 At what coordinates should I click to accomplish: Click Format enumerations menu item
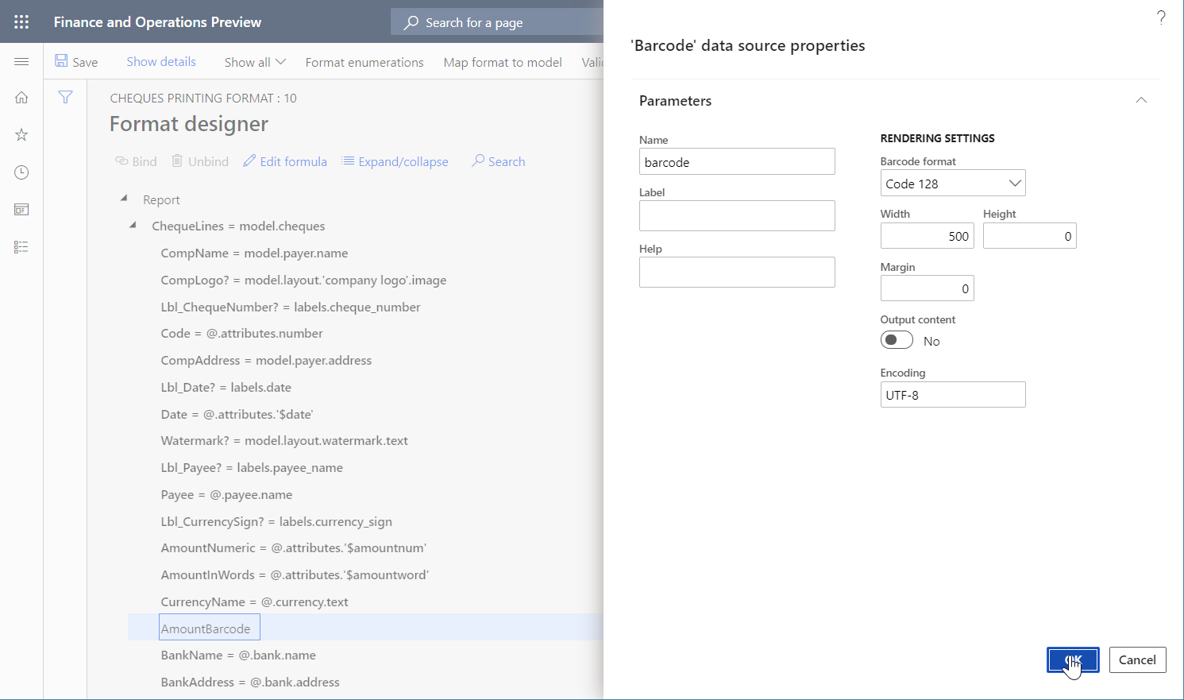click(x=364, y=62)
